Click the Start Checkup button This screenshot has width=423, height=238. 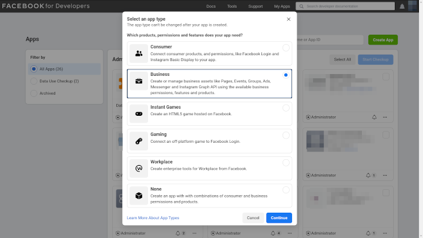tap(375, 59)
